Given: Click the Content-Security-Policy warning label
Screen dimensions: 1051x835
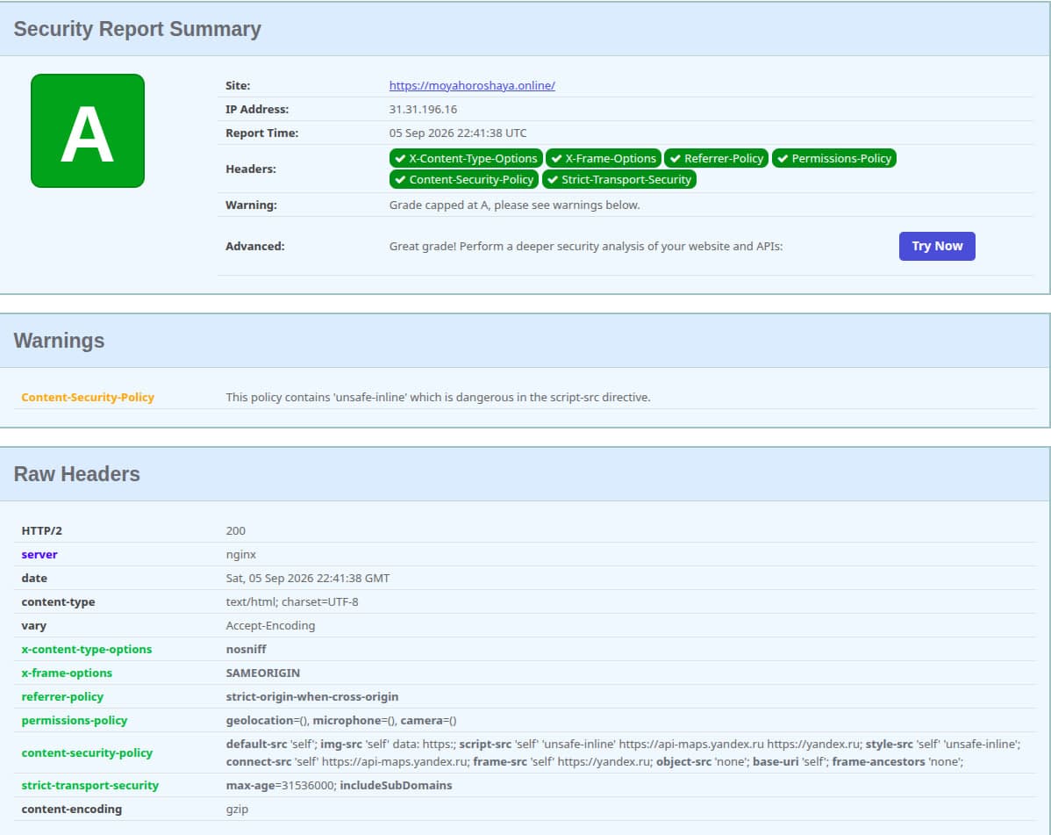Looking at the screenshot, I should pyautogui.click(x=88, y=397).
